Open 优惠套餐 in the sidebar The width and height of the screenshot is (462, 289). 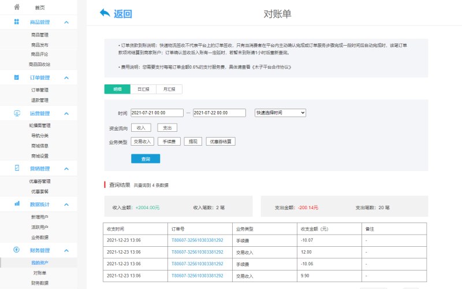[40, 192]
